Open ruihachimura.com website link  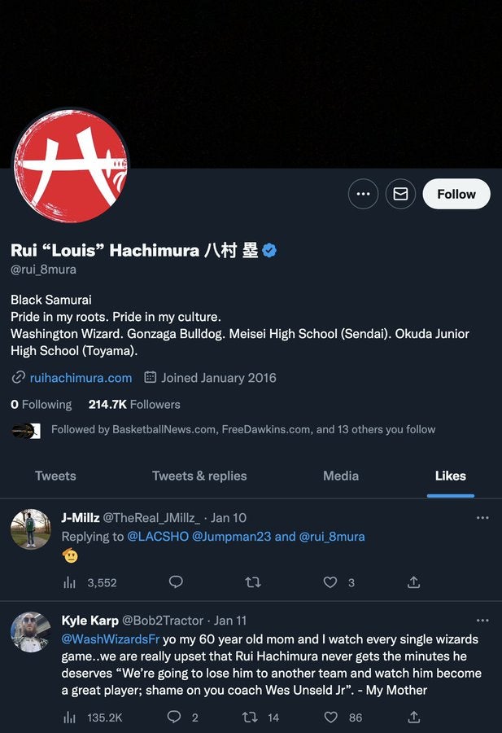pos(81,378)
